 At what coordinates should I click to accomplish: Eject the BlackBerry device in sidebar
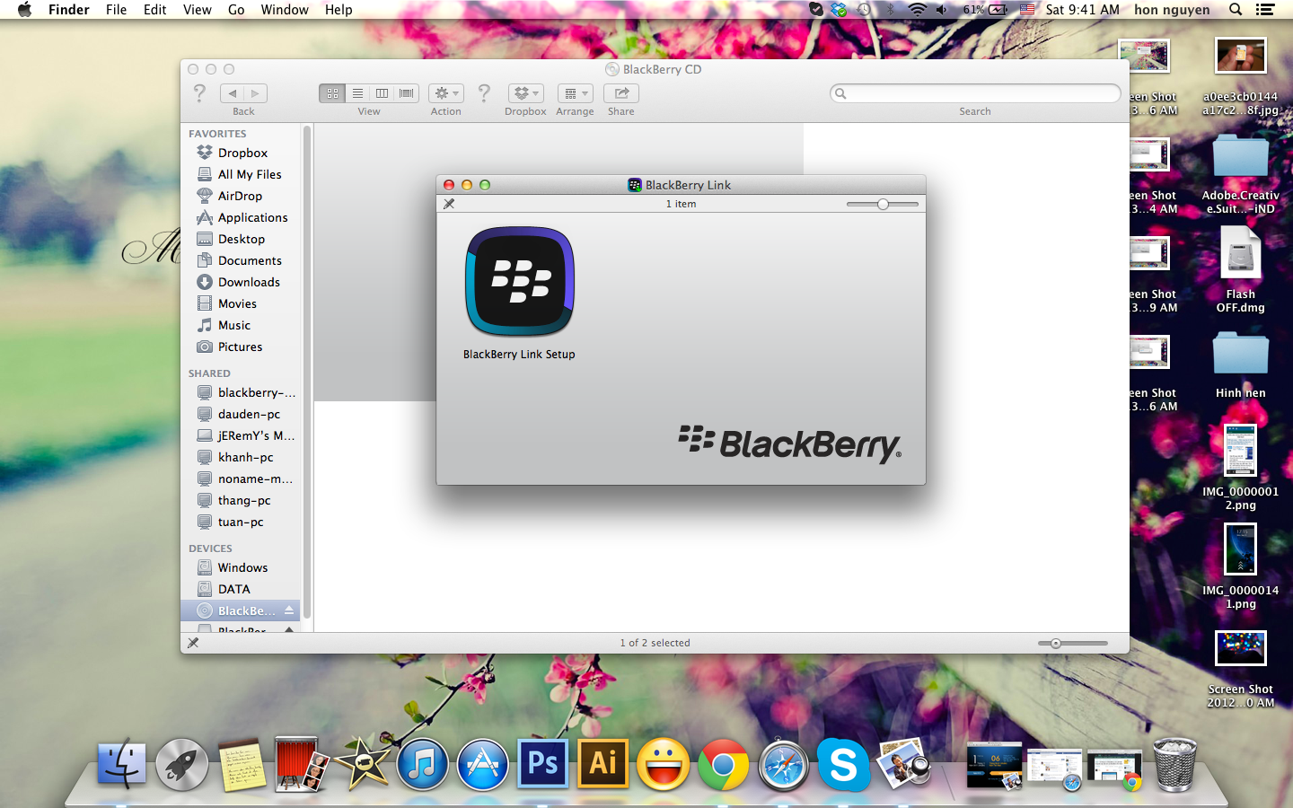(289, 610)
